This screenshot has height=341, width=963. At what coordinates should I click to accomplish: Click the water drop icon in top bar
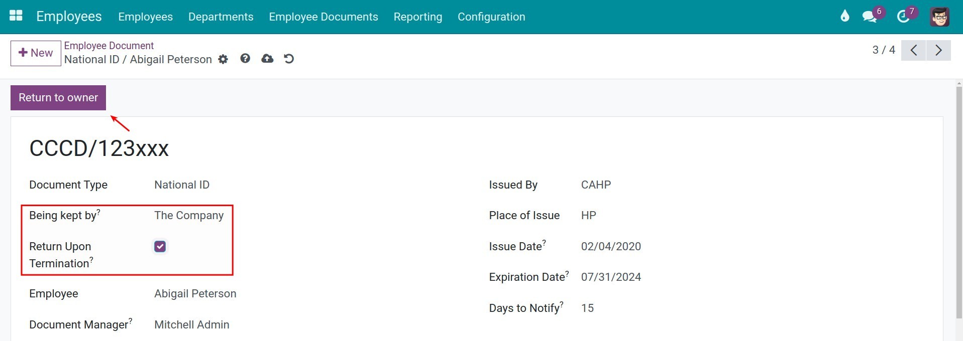pos(844,16)
